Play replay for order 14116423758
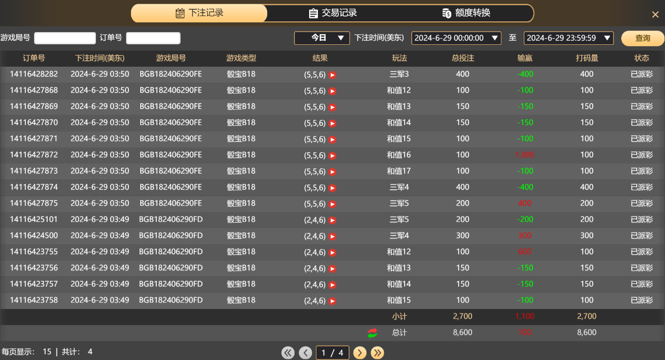Image resolution: width=665 pixels, height=360 pixels. tap(332, 301)
